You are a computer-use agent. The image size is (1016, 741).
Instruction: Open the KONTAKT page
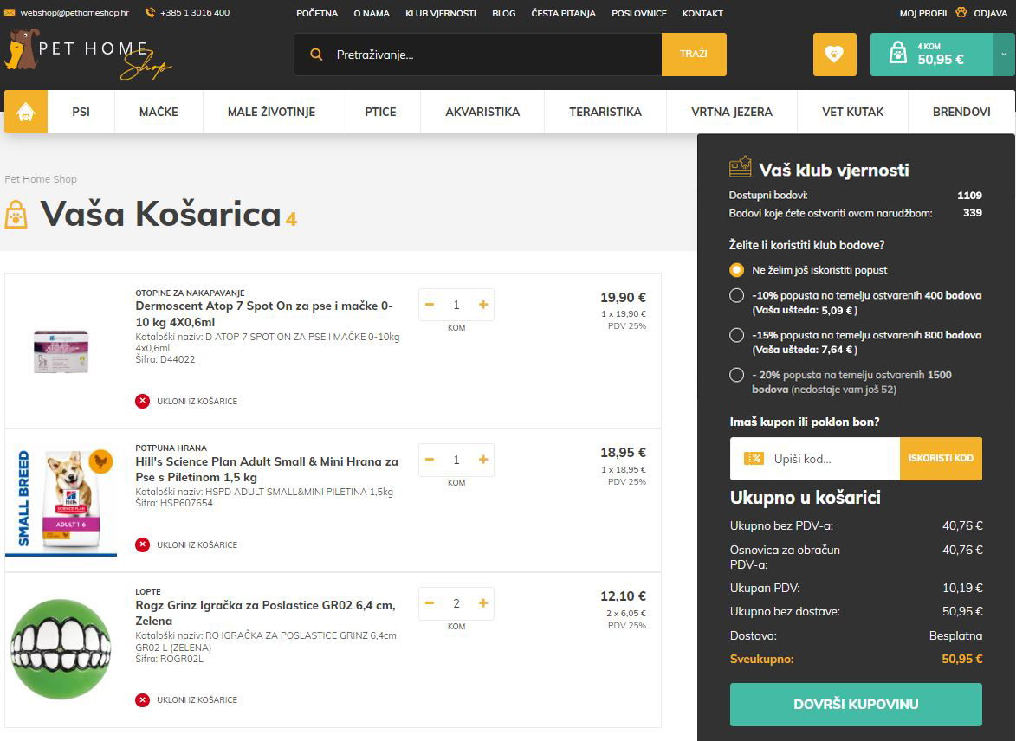(703, 13)
